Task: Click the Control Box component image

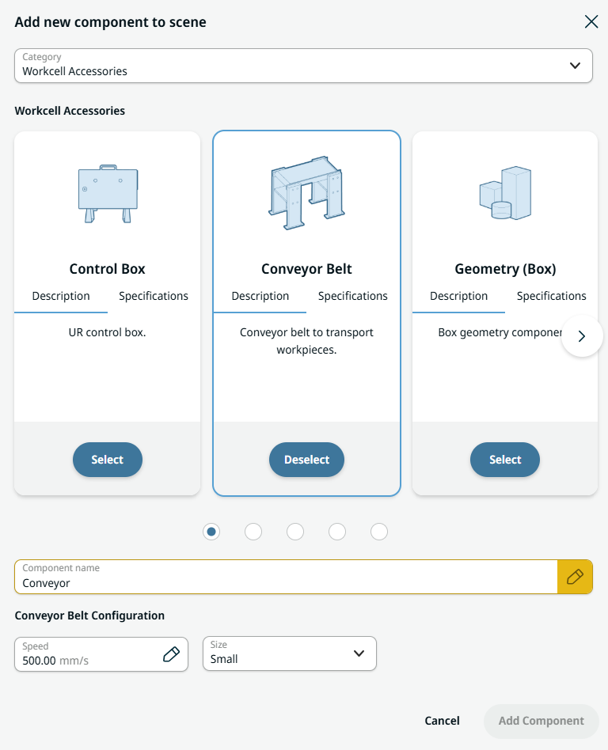Action: coord(108,194)
